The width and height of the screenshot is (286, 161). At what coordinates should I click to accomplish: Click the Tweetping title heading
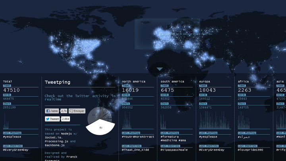coord(58,82)
